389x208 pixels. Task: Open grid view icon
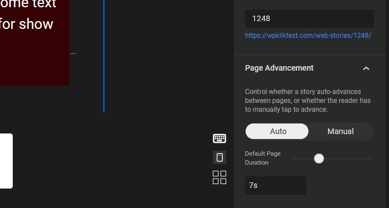click(x=220, y=177)
